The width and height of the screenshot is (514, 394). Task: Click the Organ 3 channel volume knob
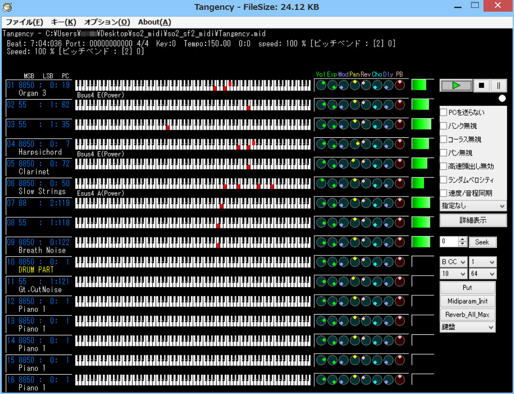point(321,85)
